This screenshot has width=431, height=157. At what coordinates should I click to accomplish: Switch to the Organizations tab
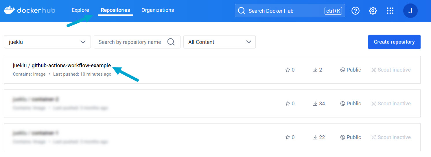(158, 10)
